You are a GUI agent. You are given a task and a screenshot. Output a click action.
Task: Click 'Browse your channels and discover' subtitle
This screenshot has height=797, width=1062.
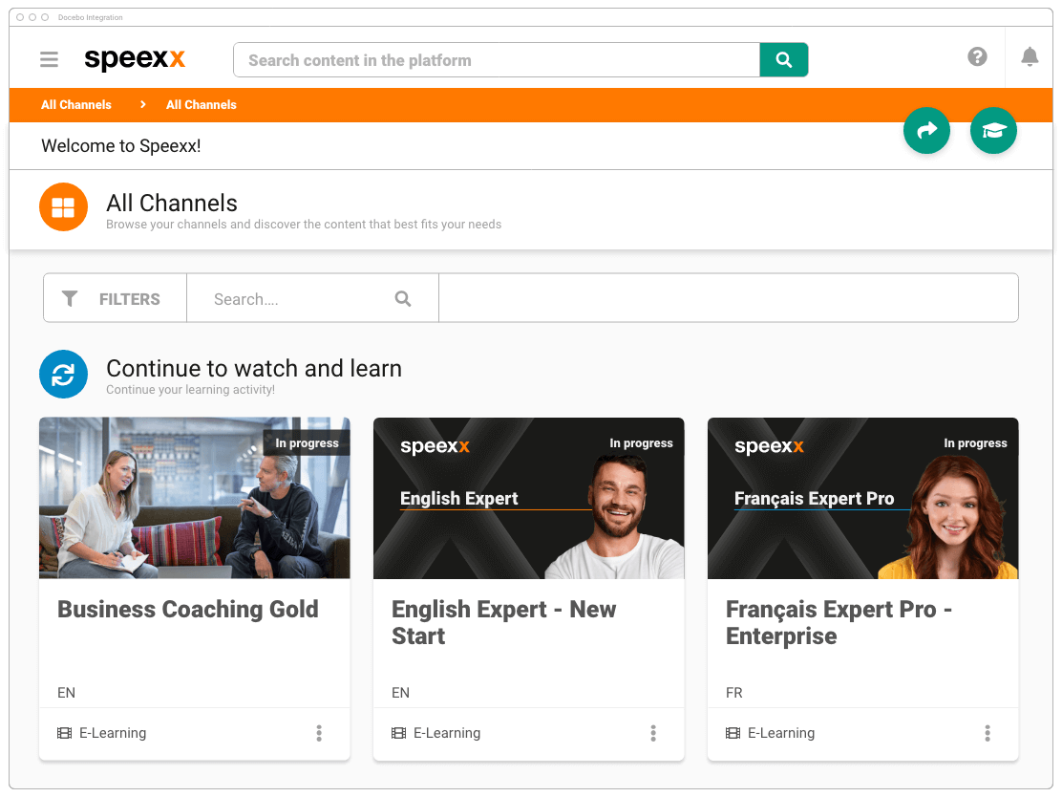304,225
